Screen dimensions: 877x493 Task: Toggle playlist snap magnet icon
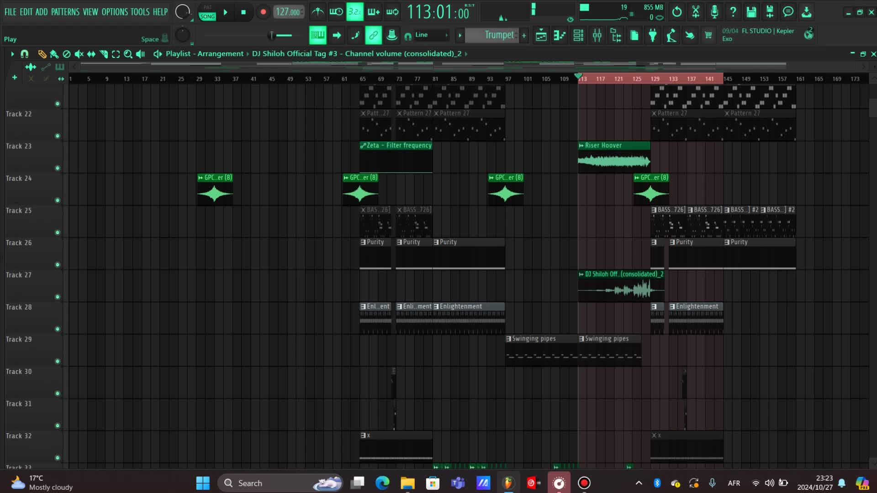(25, 54)
